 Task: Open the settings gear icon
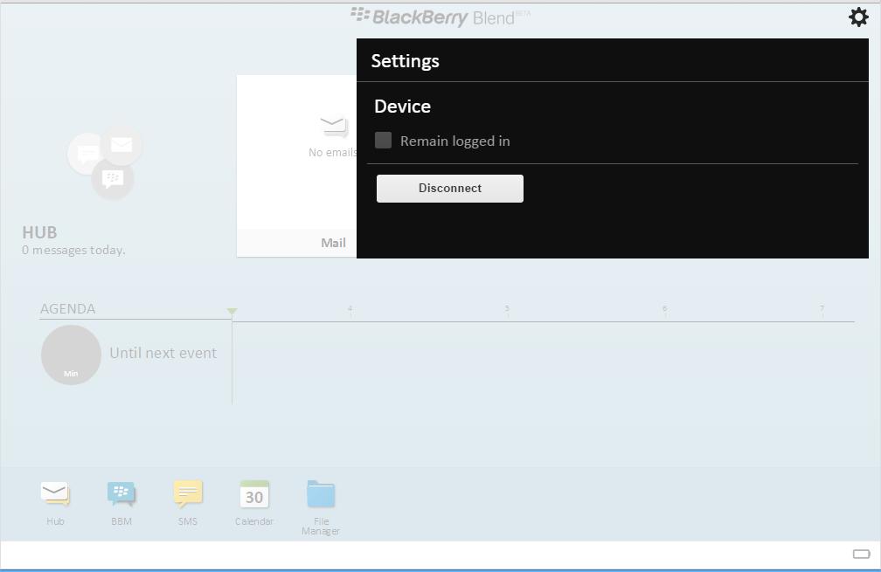(x=858, y=17)
